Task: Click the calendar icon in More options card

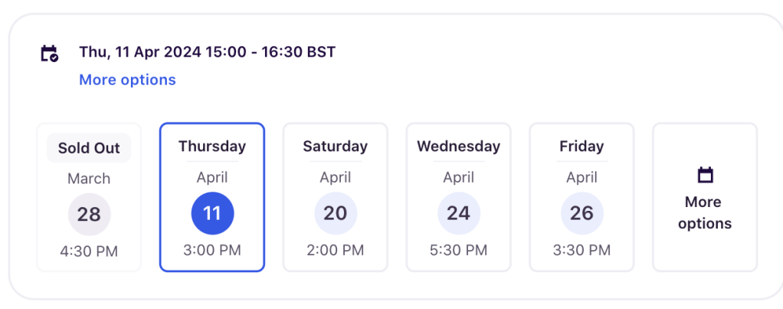Action: click(x=705, y=176)
